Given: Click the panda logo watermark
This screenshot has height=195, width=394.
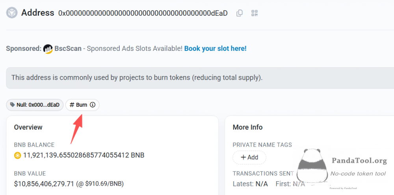Looking at the screenshot, I should click(x=312, y=165).
